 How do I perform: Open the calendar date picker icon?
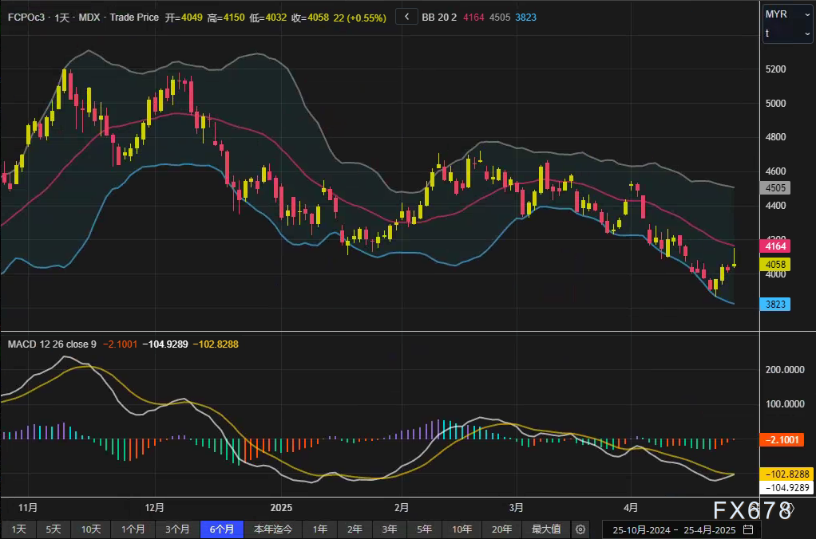click(748, 529)
